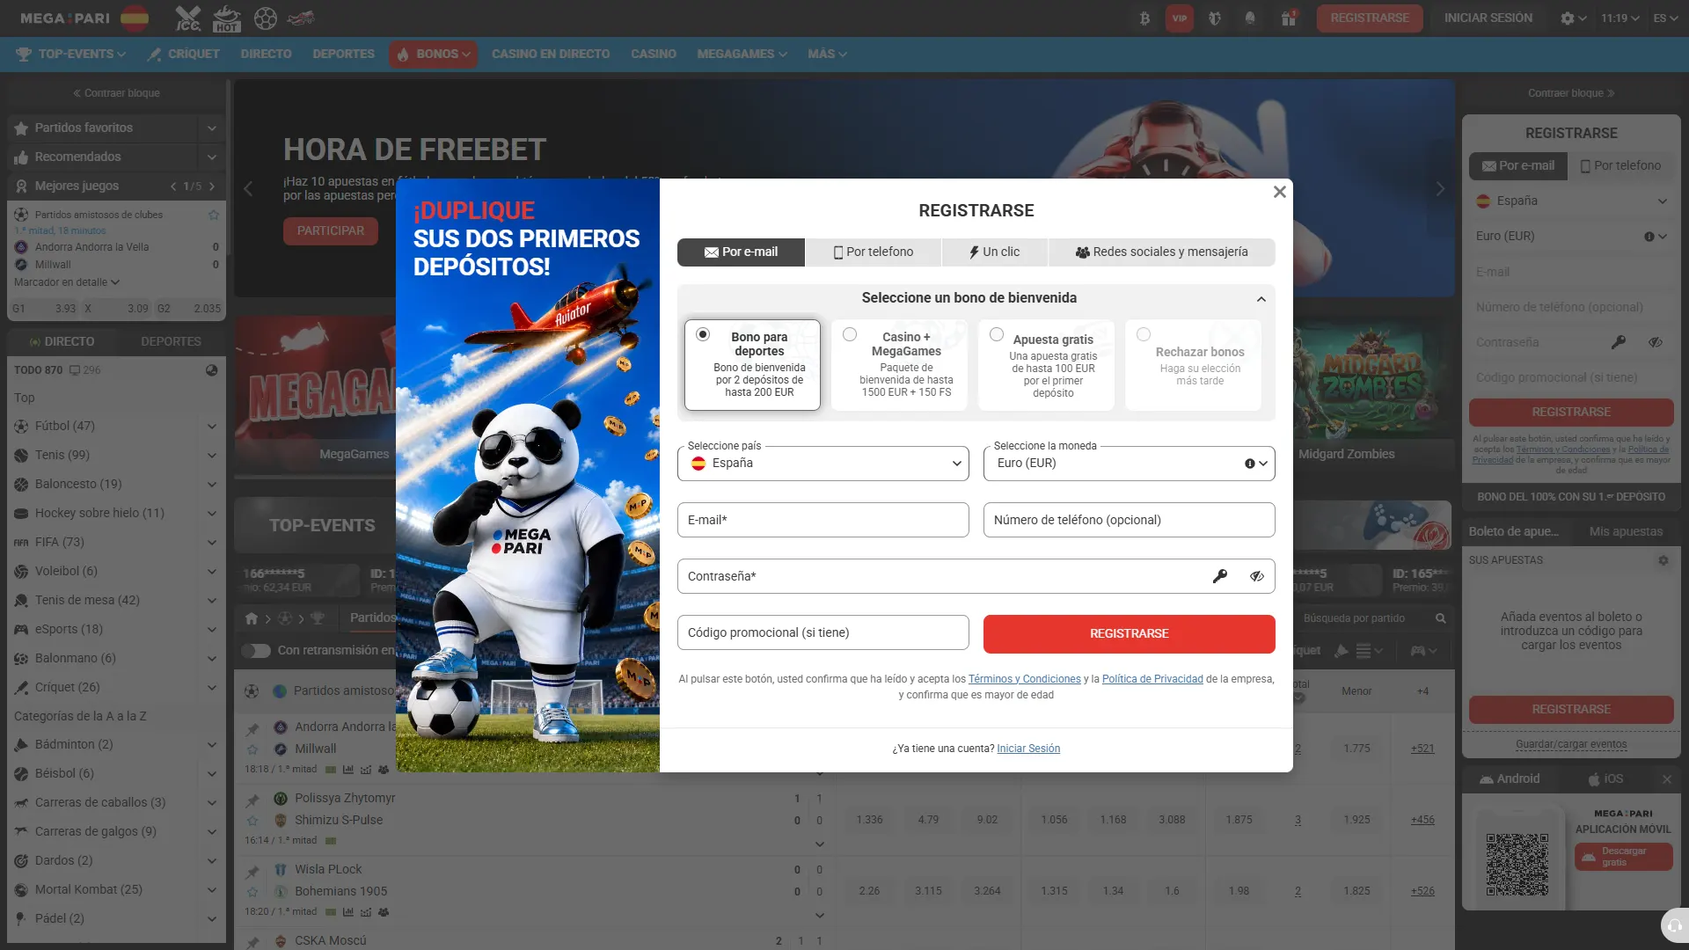Go to previous banner with left arrow
The height and width of the screenshot is (950, 1689).
tap(248, 188)
